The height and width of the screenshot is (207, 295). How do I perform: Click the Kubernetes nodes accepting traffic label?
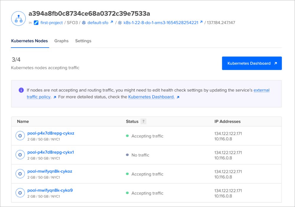tap(45, 68)
